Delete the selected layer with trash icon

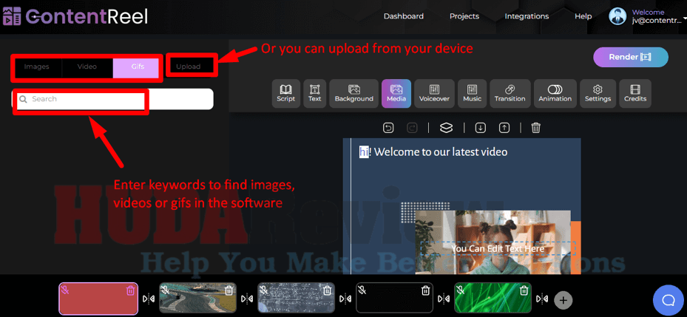coord(536,128)
